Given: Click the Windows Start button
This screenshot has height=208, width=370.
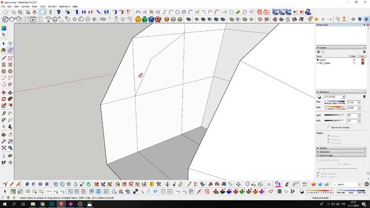Looking at the screenshot, I should click(5, 204).
